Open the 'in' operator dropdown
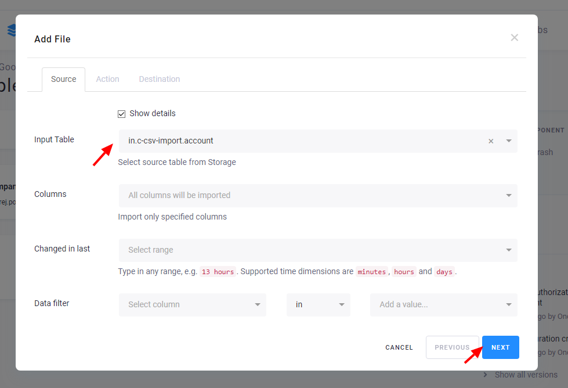Image resolution: width=568 pixels, height=388 pixels. [318, 304]
